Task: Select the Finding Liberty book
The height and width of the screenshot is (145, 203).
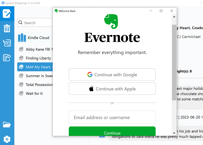Action: click(35, 58)
